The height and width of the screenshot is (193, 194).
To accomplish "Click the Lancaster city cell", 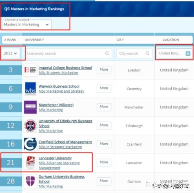I will pyautogui.click(x=134, y=163).
